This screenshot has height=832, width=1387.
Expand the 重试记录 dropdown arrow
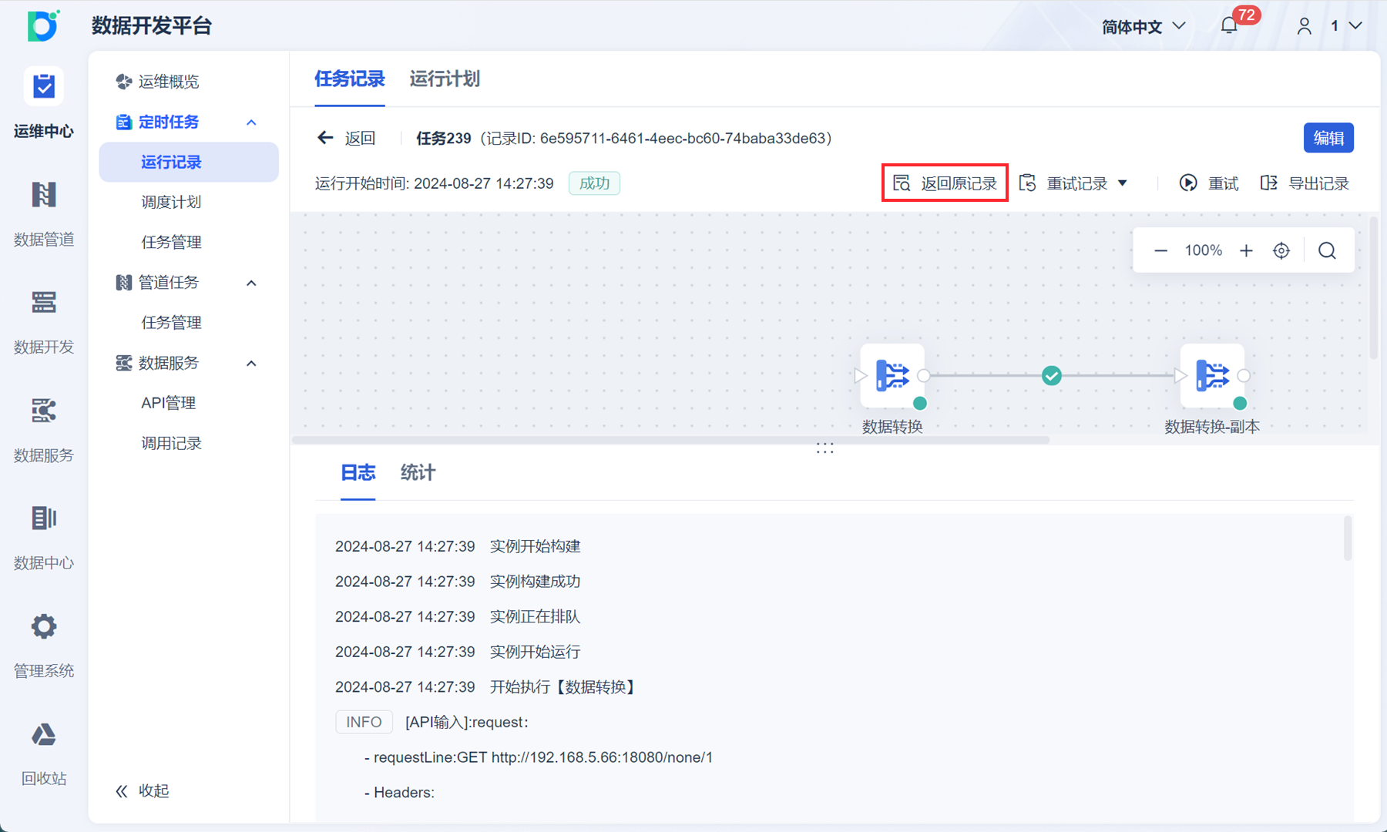pyautogui.click(x=1123, y=183)
